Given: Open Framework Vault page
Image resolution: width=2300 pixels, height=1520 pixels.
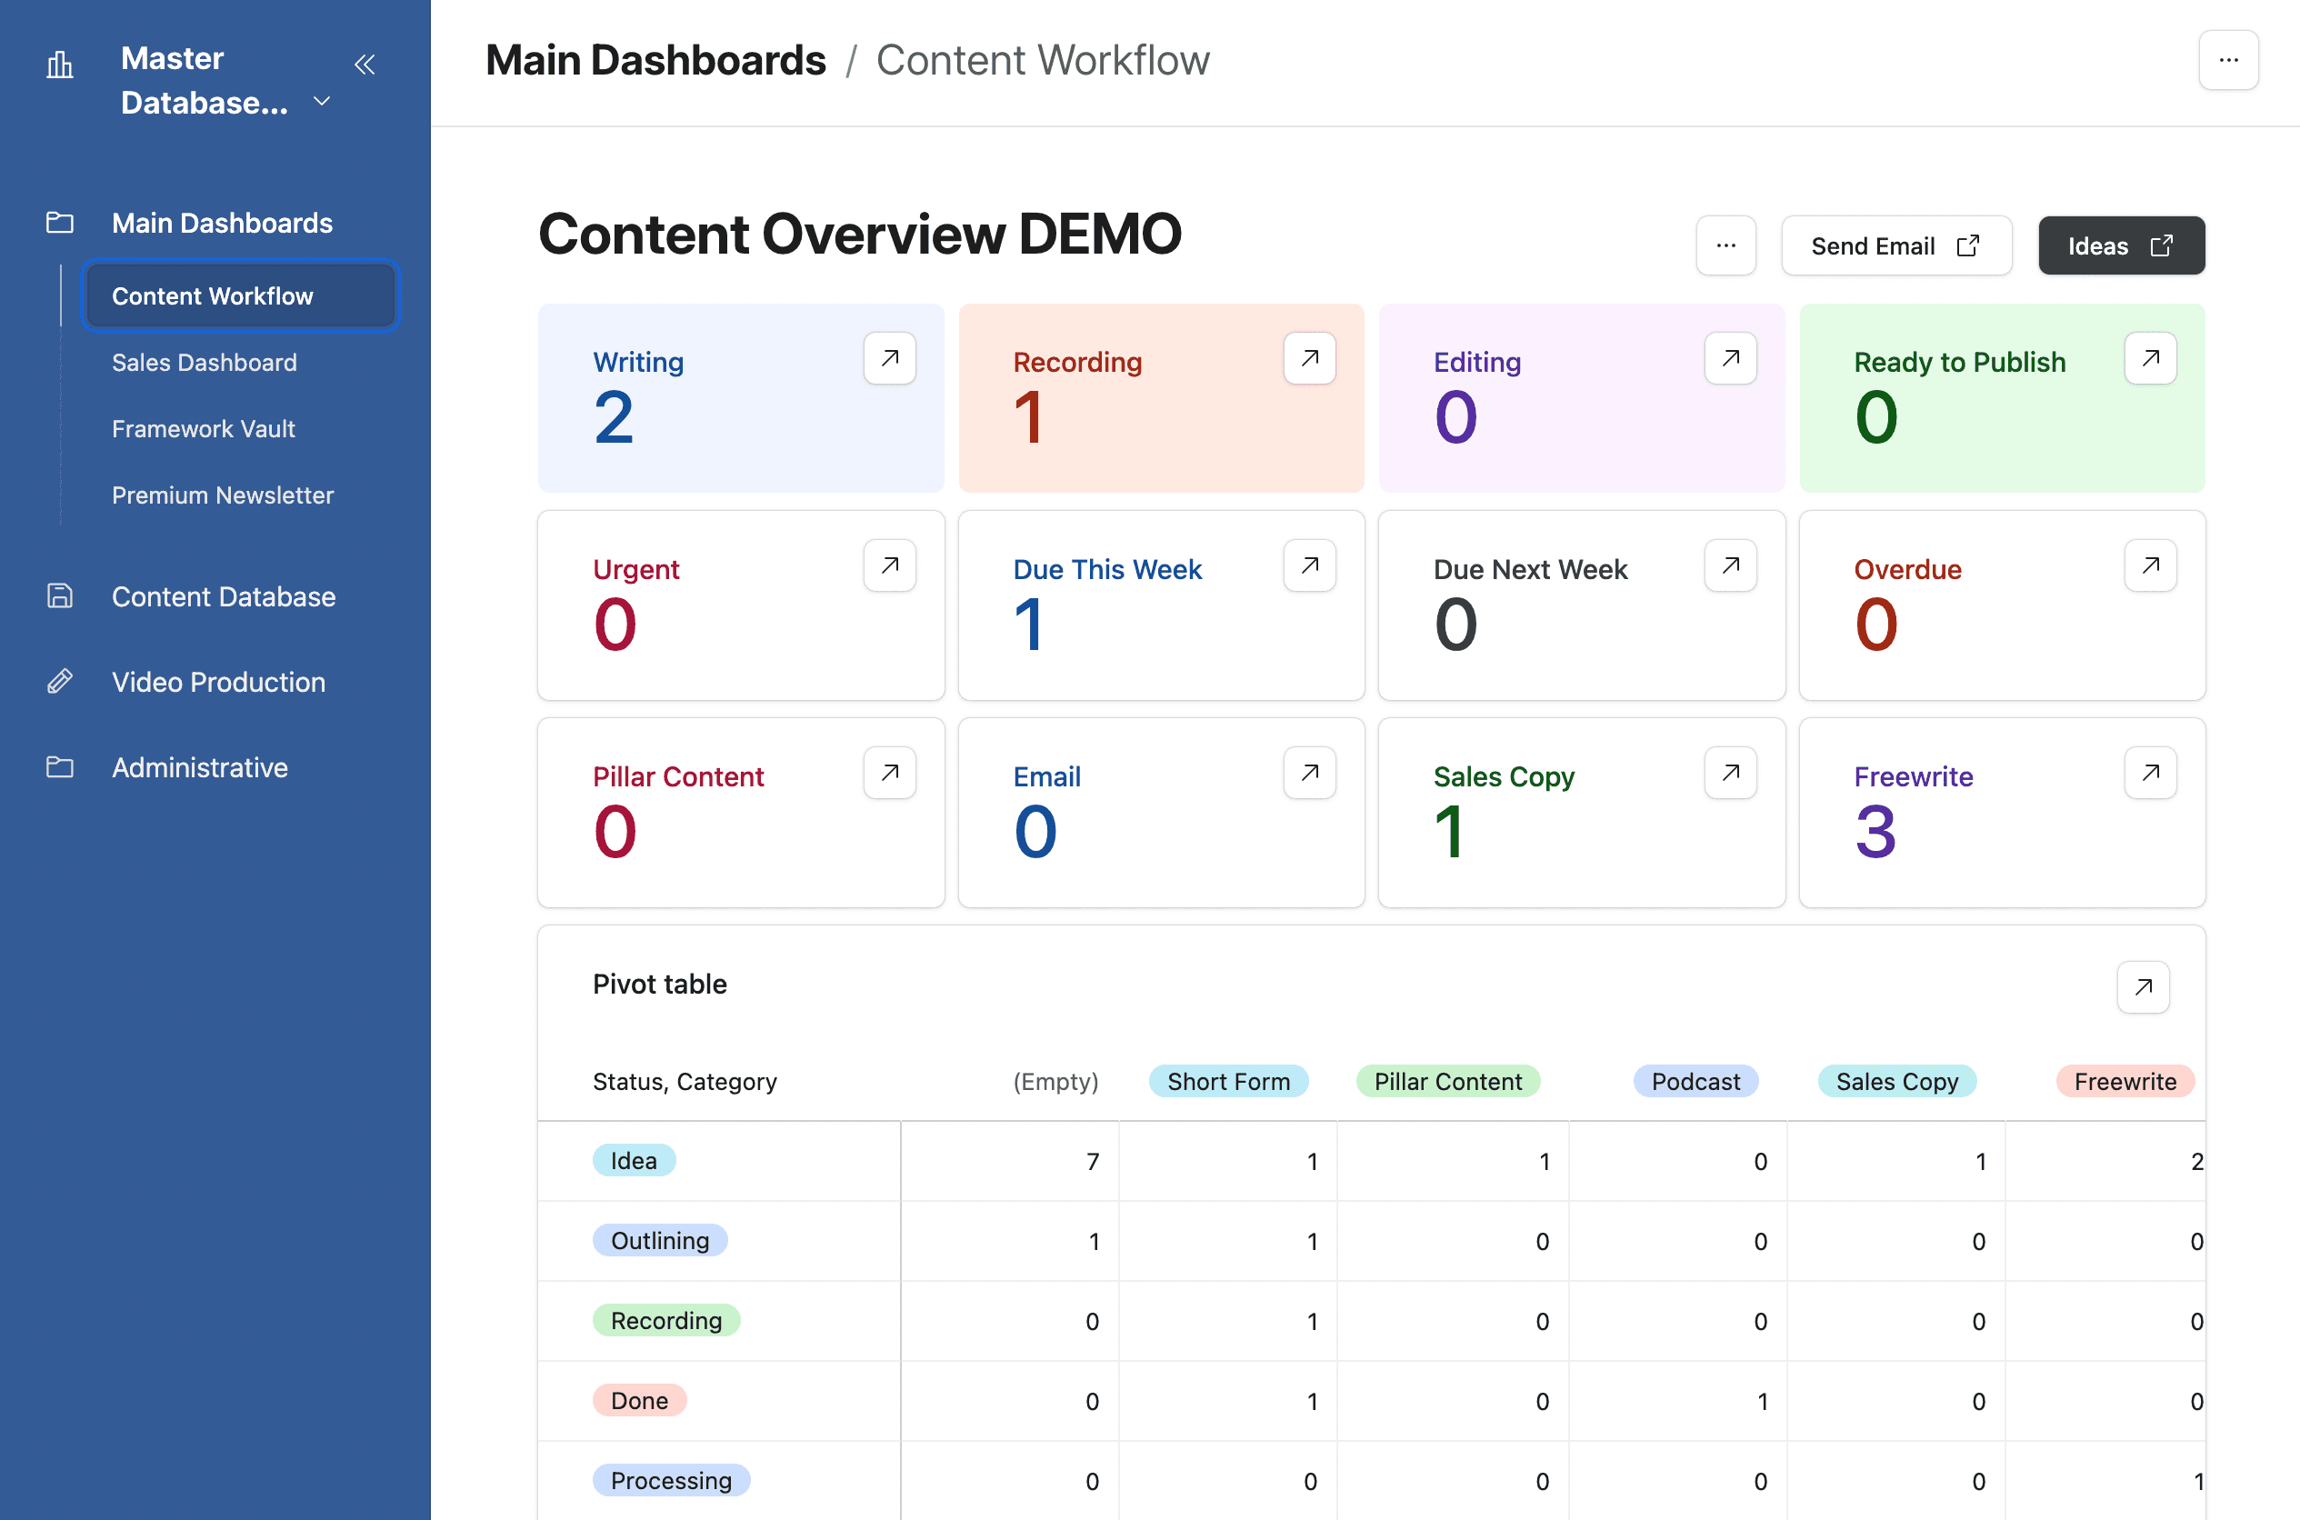Looking at the screenshot, I should click(x=204, y=428).
